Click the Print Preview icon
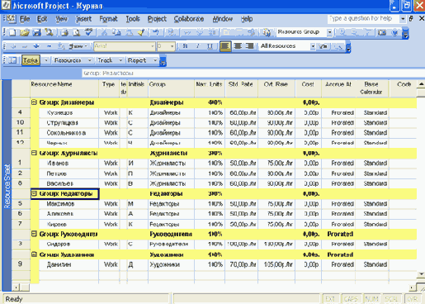This screenshot has height=304, width=425. pyautogui.click(x=77, y=32)
